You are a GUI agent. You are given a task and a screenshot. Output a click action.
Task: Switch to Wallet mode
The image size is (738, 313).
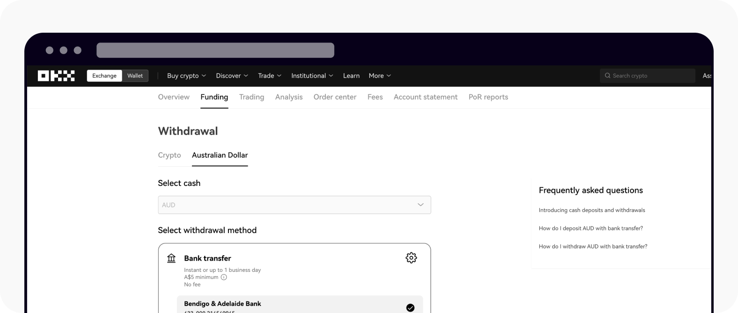(135, 76)
